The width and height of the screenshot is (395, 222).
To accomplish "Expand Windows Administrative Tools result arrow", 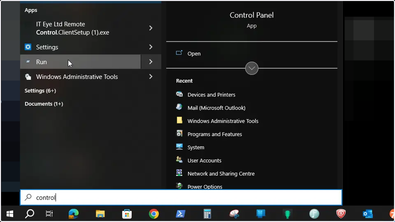I will coord(151,77).
